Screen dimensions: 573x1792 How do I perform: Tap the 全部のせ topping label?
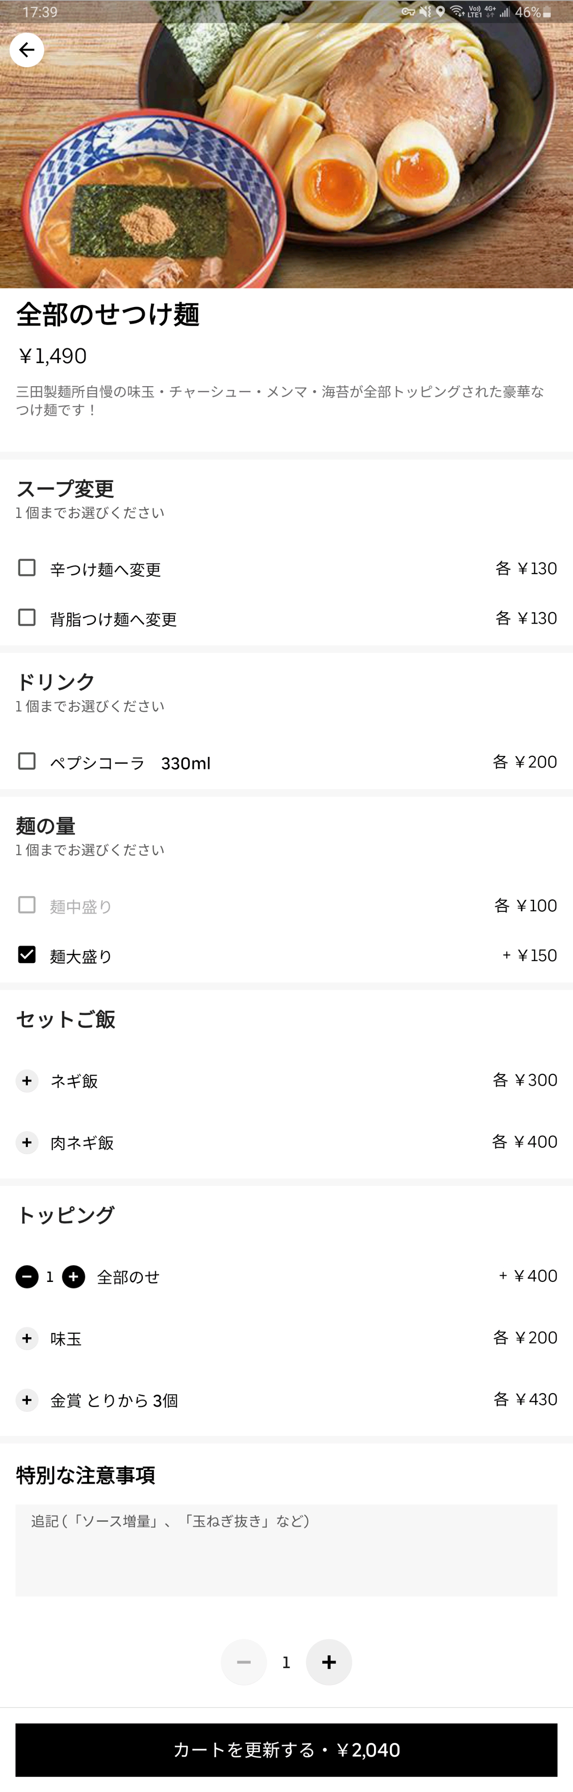[128, 1277]
